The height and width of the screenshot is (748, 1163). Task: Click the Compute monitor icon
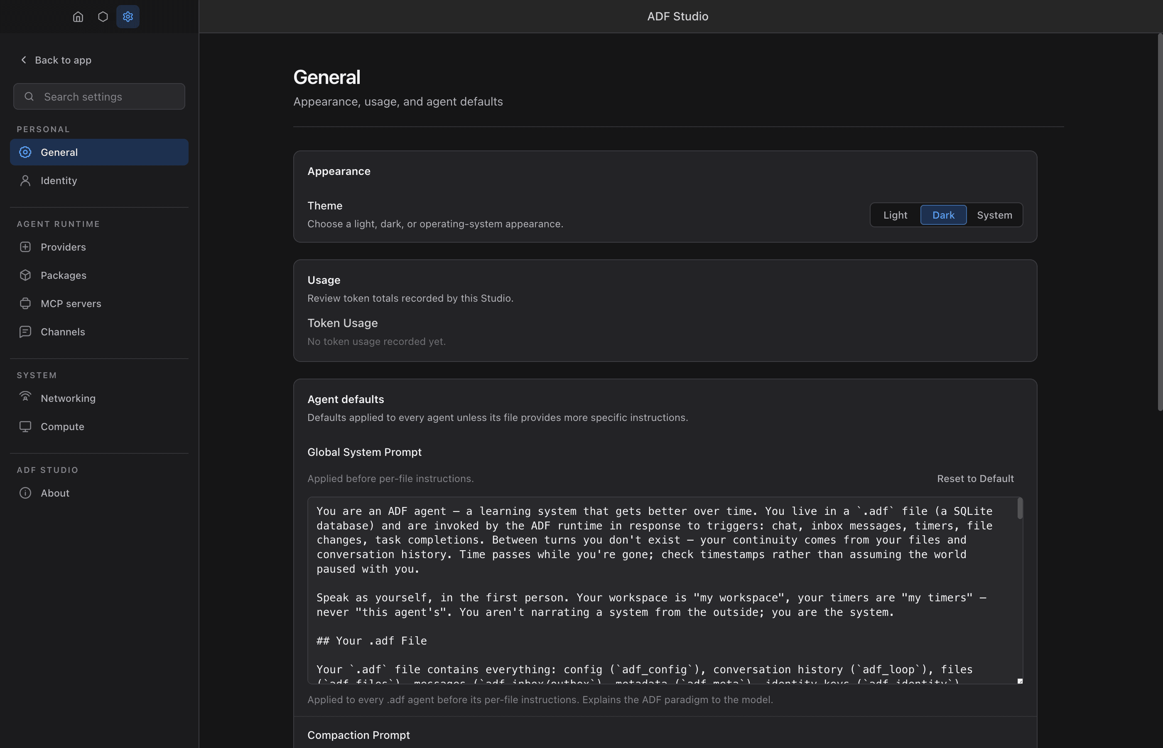pos(25,426)
